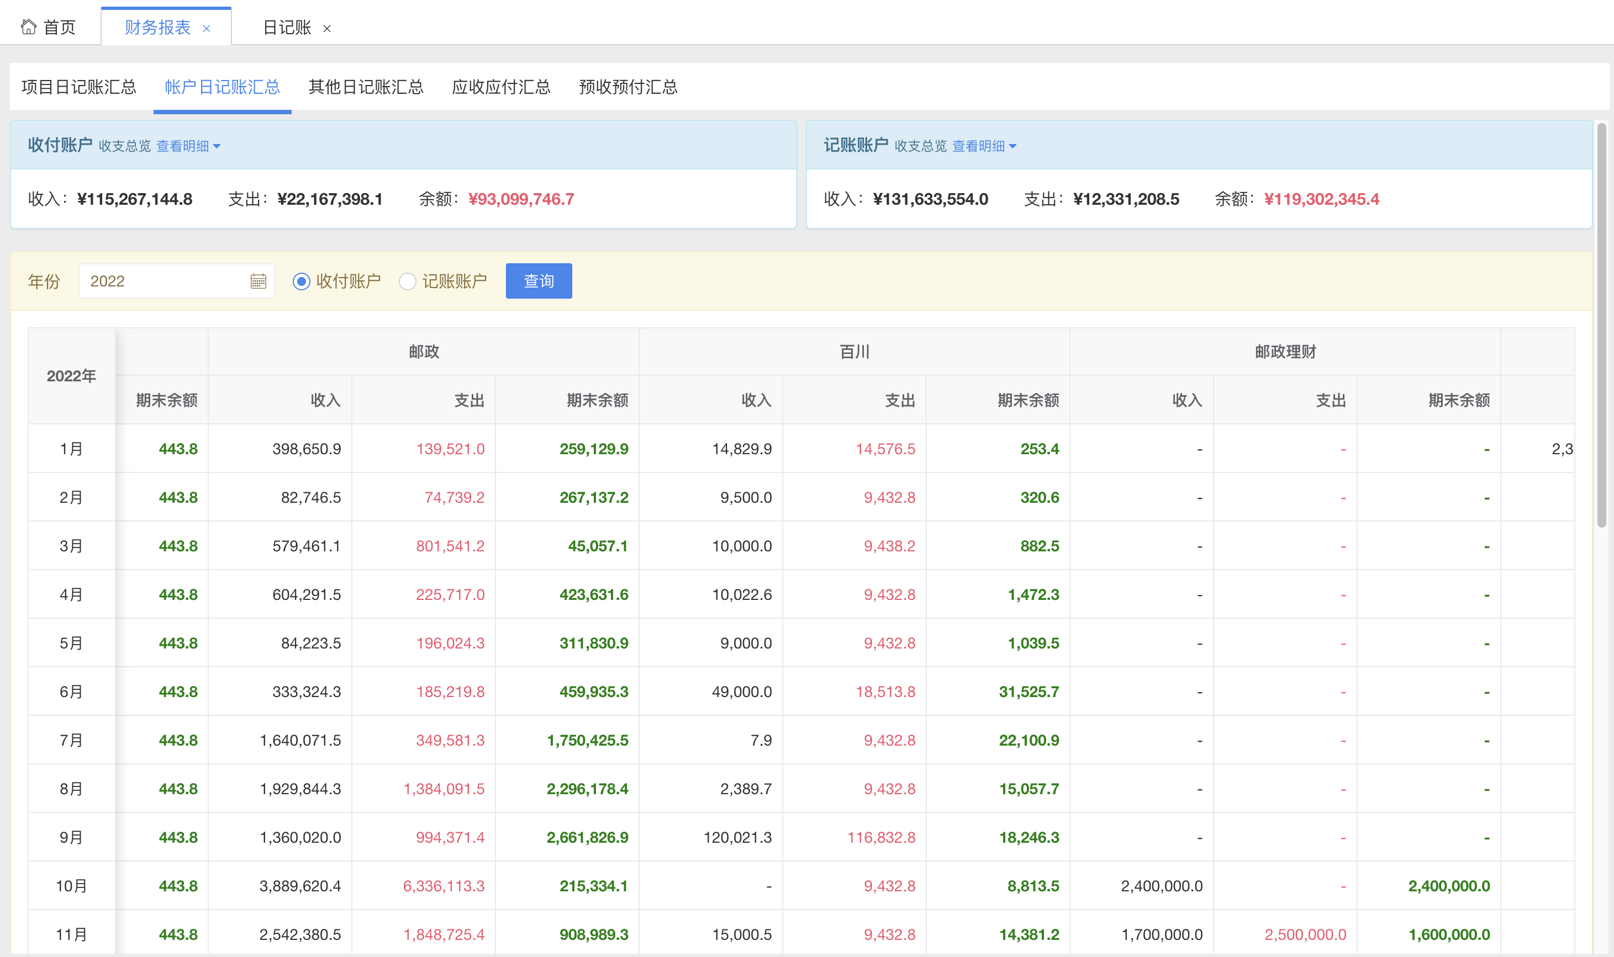Screen dimensions: 1614x957
Task: Select the 记账账户 radio button
Action: pyautogui.click(x=407, y=281)
